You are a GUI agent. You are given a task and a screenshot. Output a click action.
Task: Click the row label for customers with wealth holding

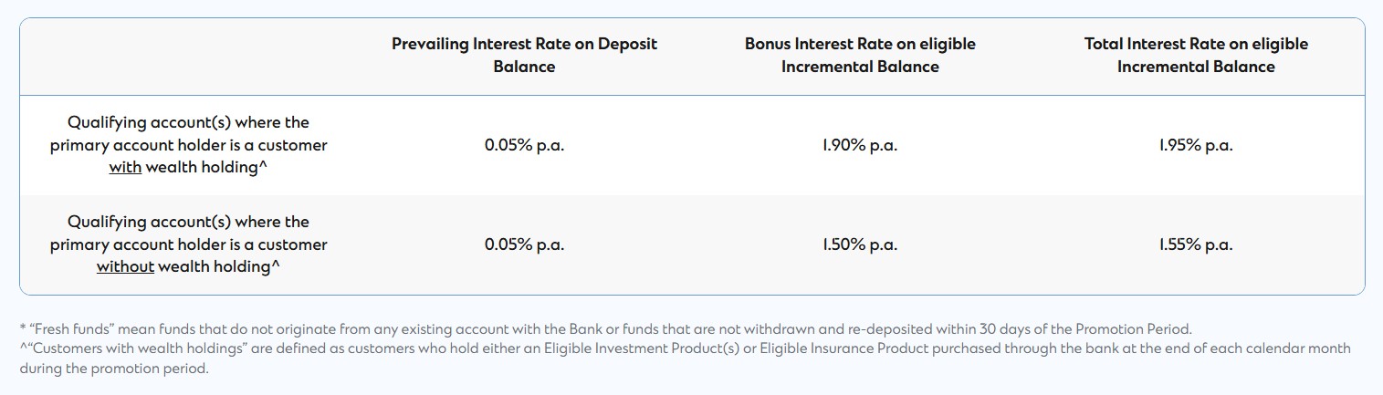point(188,145)
